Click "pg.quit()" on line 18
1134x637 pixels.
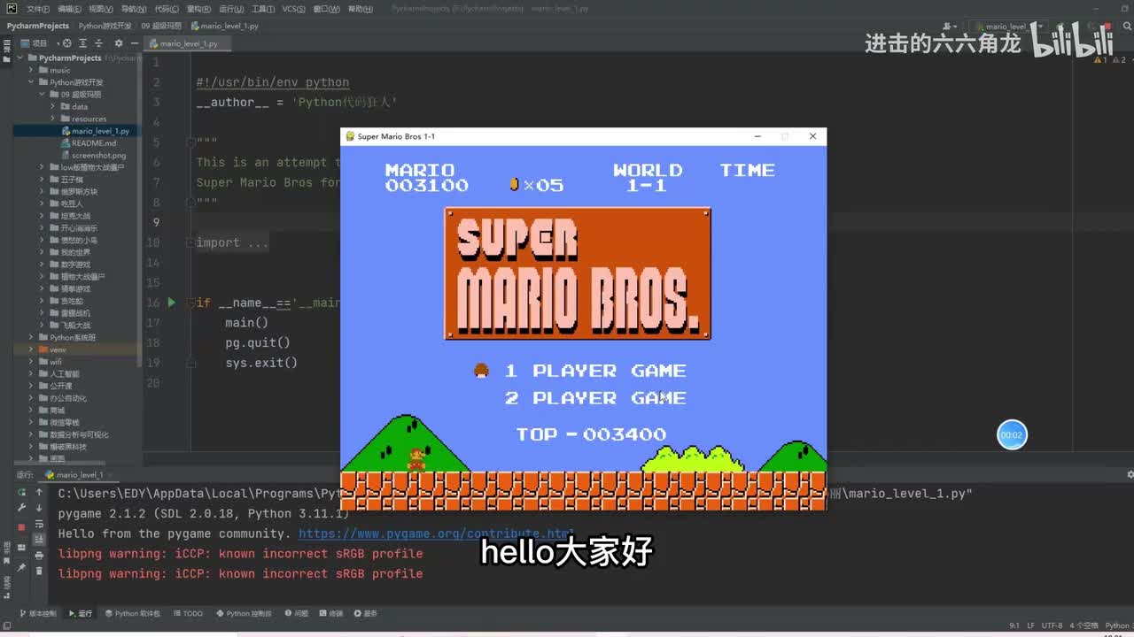coord(258,342)
